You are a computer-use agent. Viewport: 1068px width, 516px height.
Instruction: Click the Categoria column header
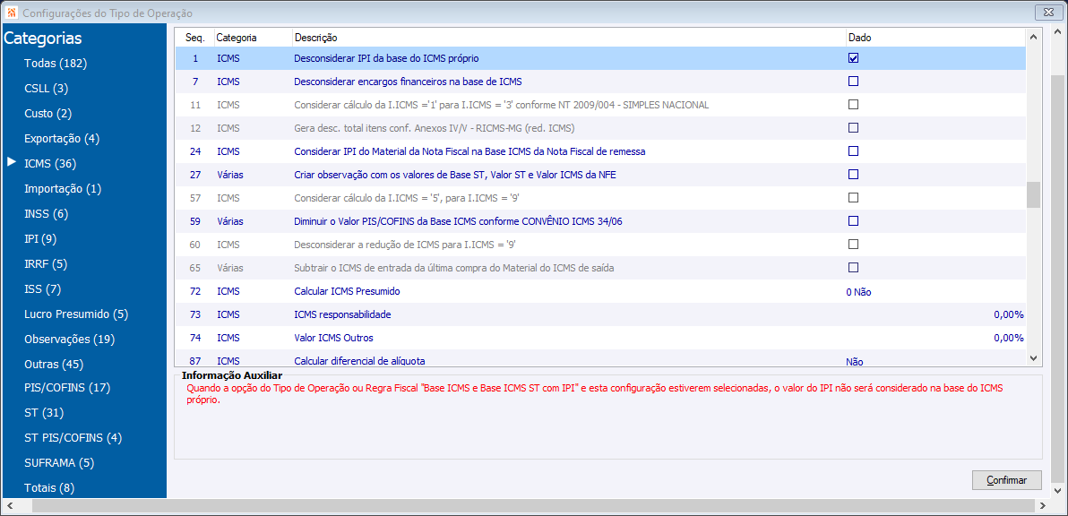[253, 38]
